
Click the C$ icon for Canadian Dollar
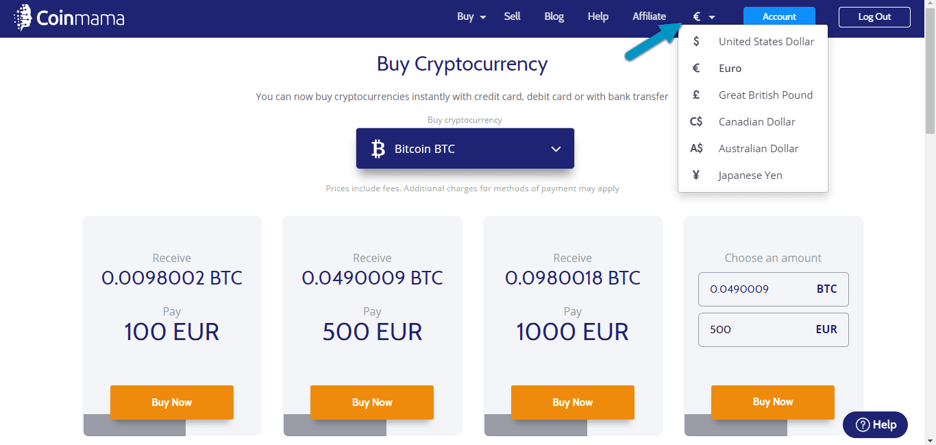pos(695,121)
